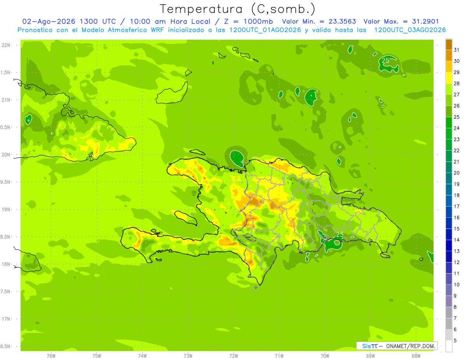The image size is (467, 361).
Task: Click the valid-until time "1200UTC_03AGO2026"
Action: pyautogui.click(x=410, y=30)
